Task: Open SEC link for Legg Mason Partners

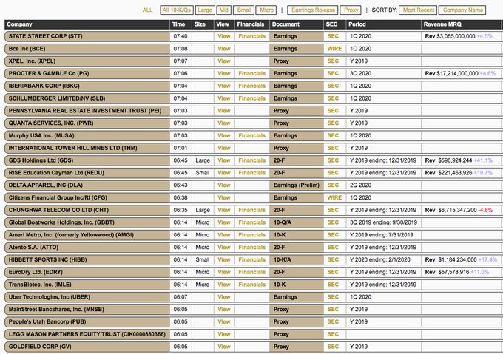Action: [333, 334]
